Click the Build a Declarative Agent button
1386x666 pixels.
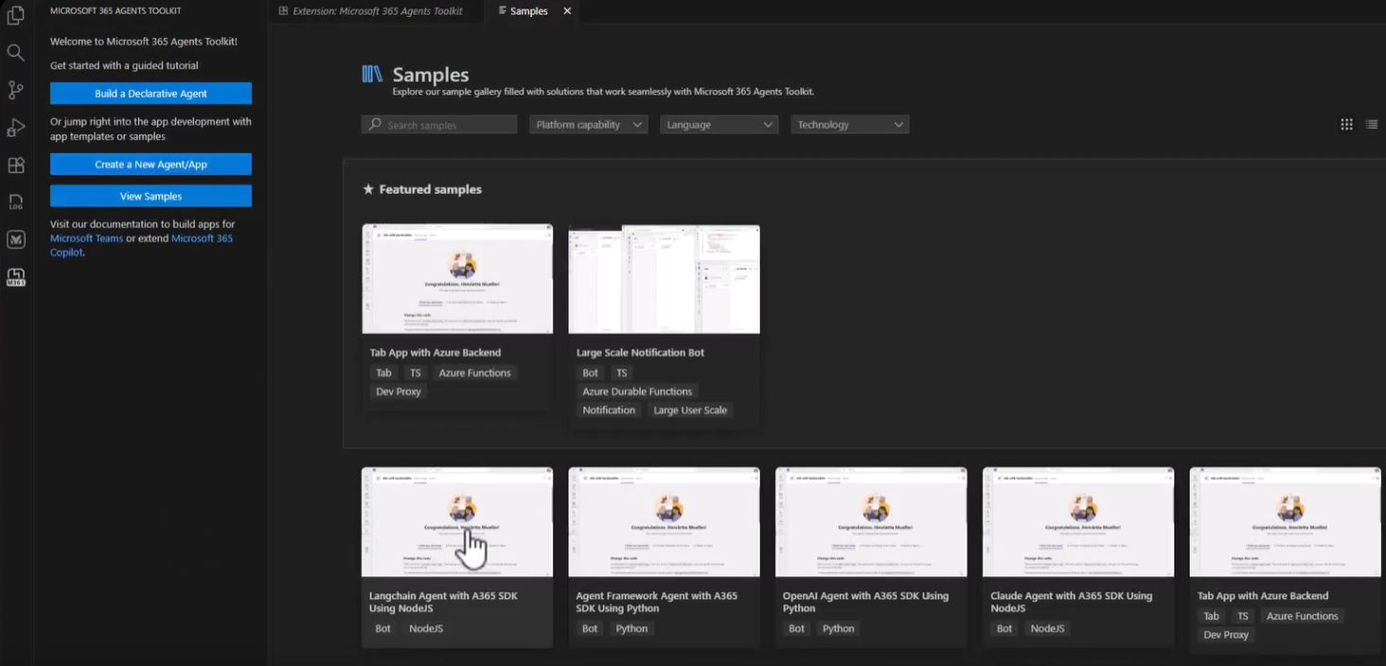tap(150, 94)
